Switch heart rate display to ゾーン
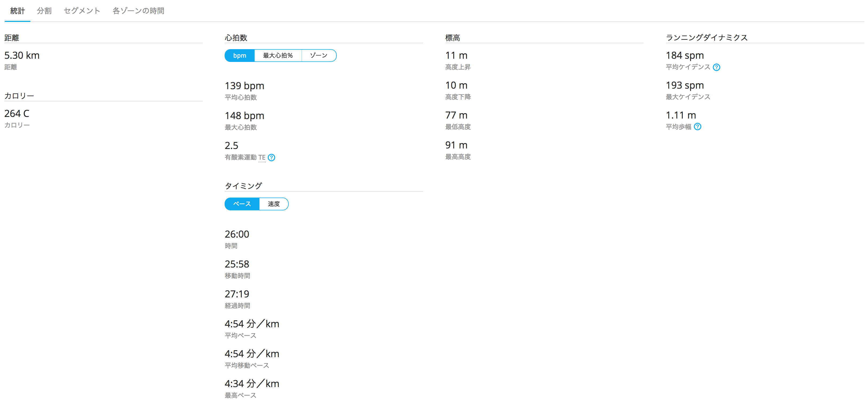The height and width of the screenshot is (409, 866). click(x=319, y=56)
